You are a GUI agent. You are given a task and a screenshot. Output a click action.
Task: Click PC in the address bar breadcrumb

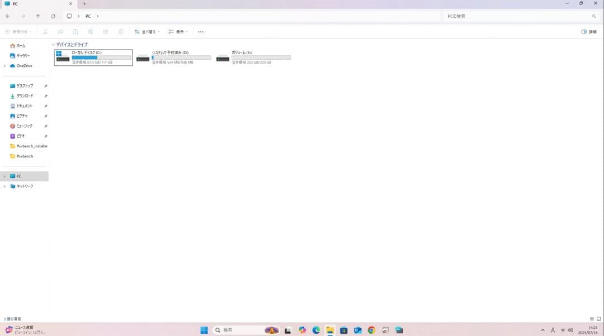point(88,16)
